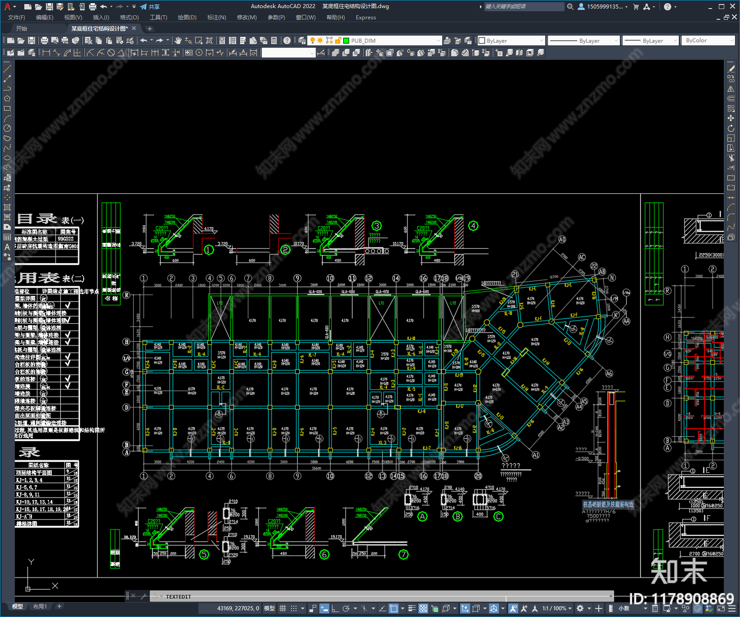The image size is (740, 617).
Task: Select the Move tool in the modify toolbar
Action: 731,118
